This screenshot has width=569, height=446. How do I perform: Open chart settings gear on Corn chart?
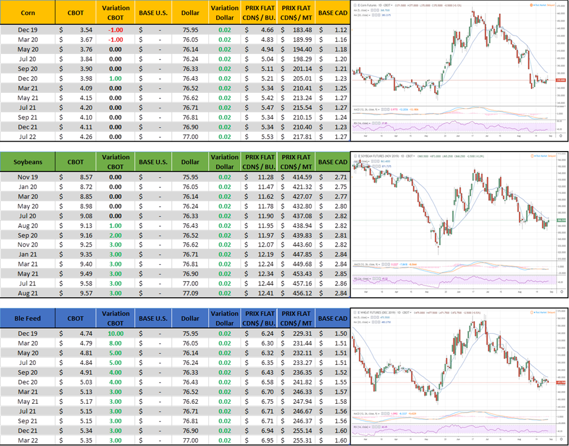point(560,135)
